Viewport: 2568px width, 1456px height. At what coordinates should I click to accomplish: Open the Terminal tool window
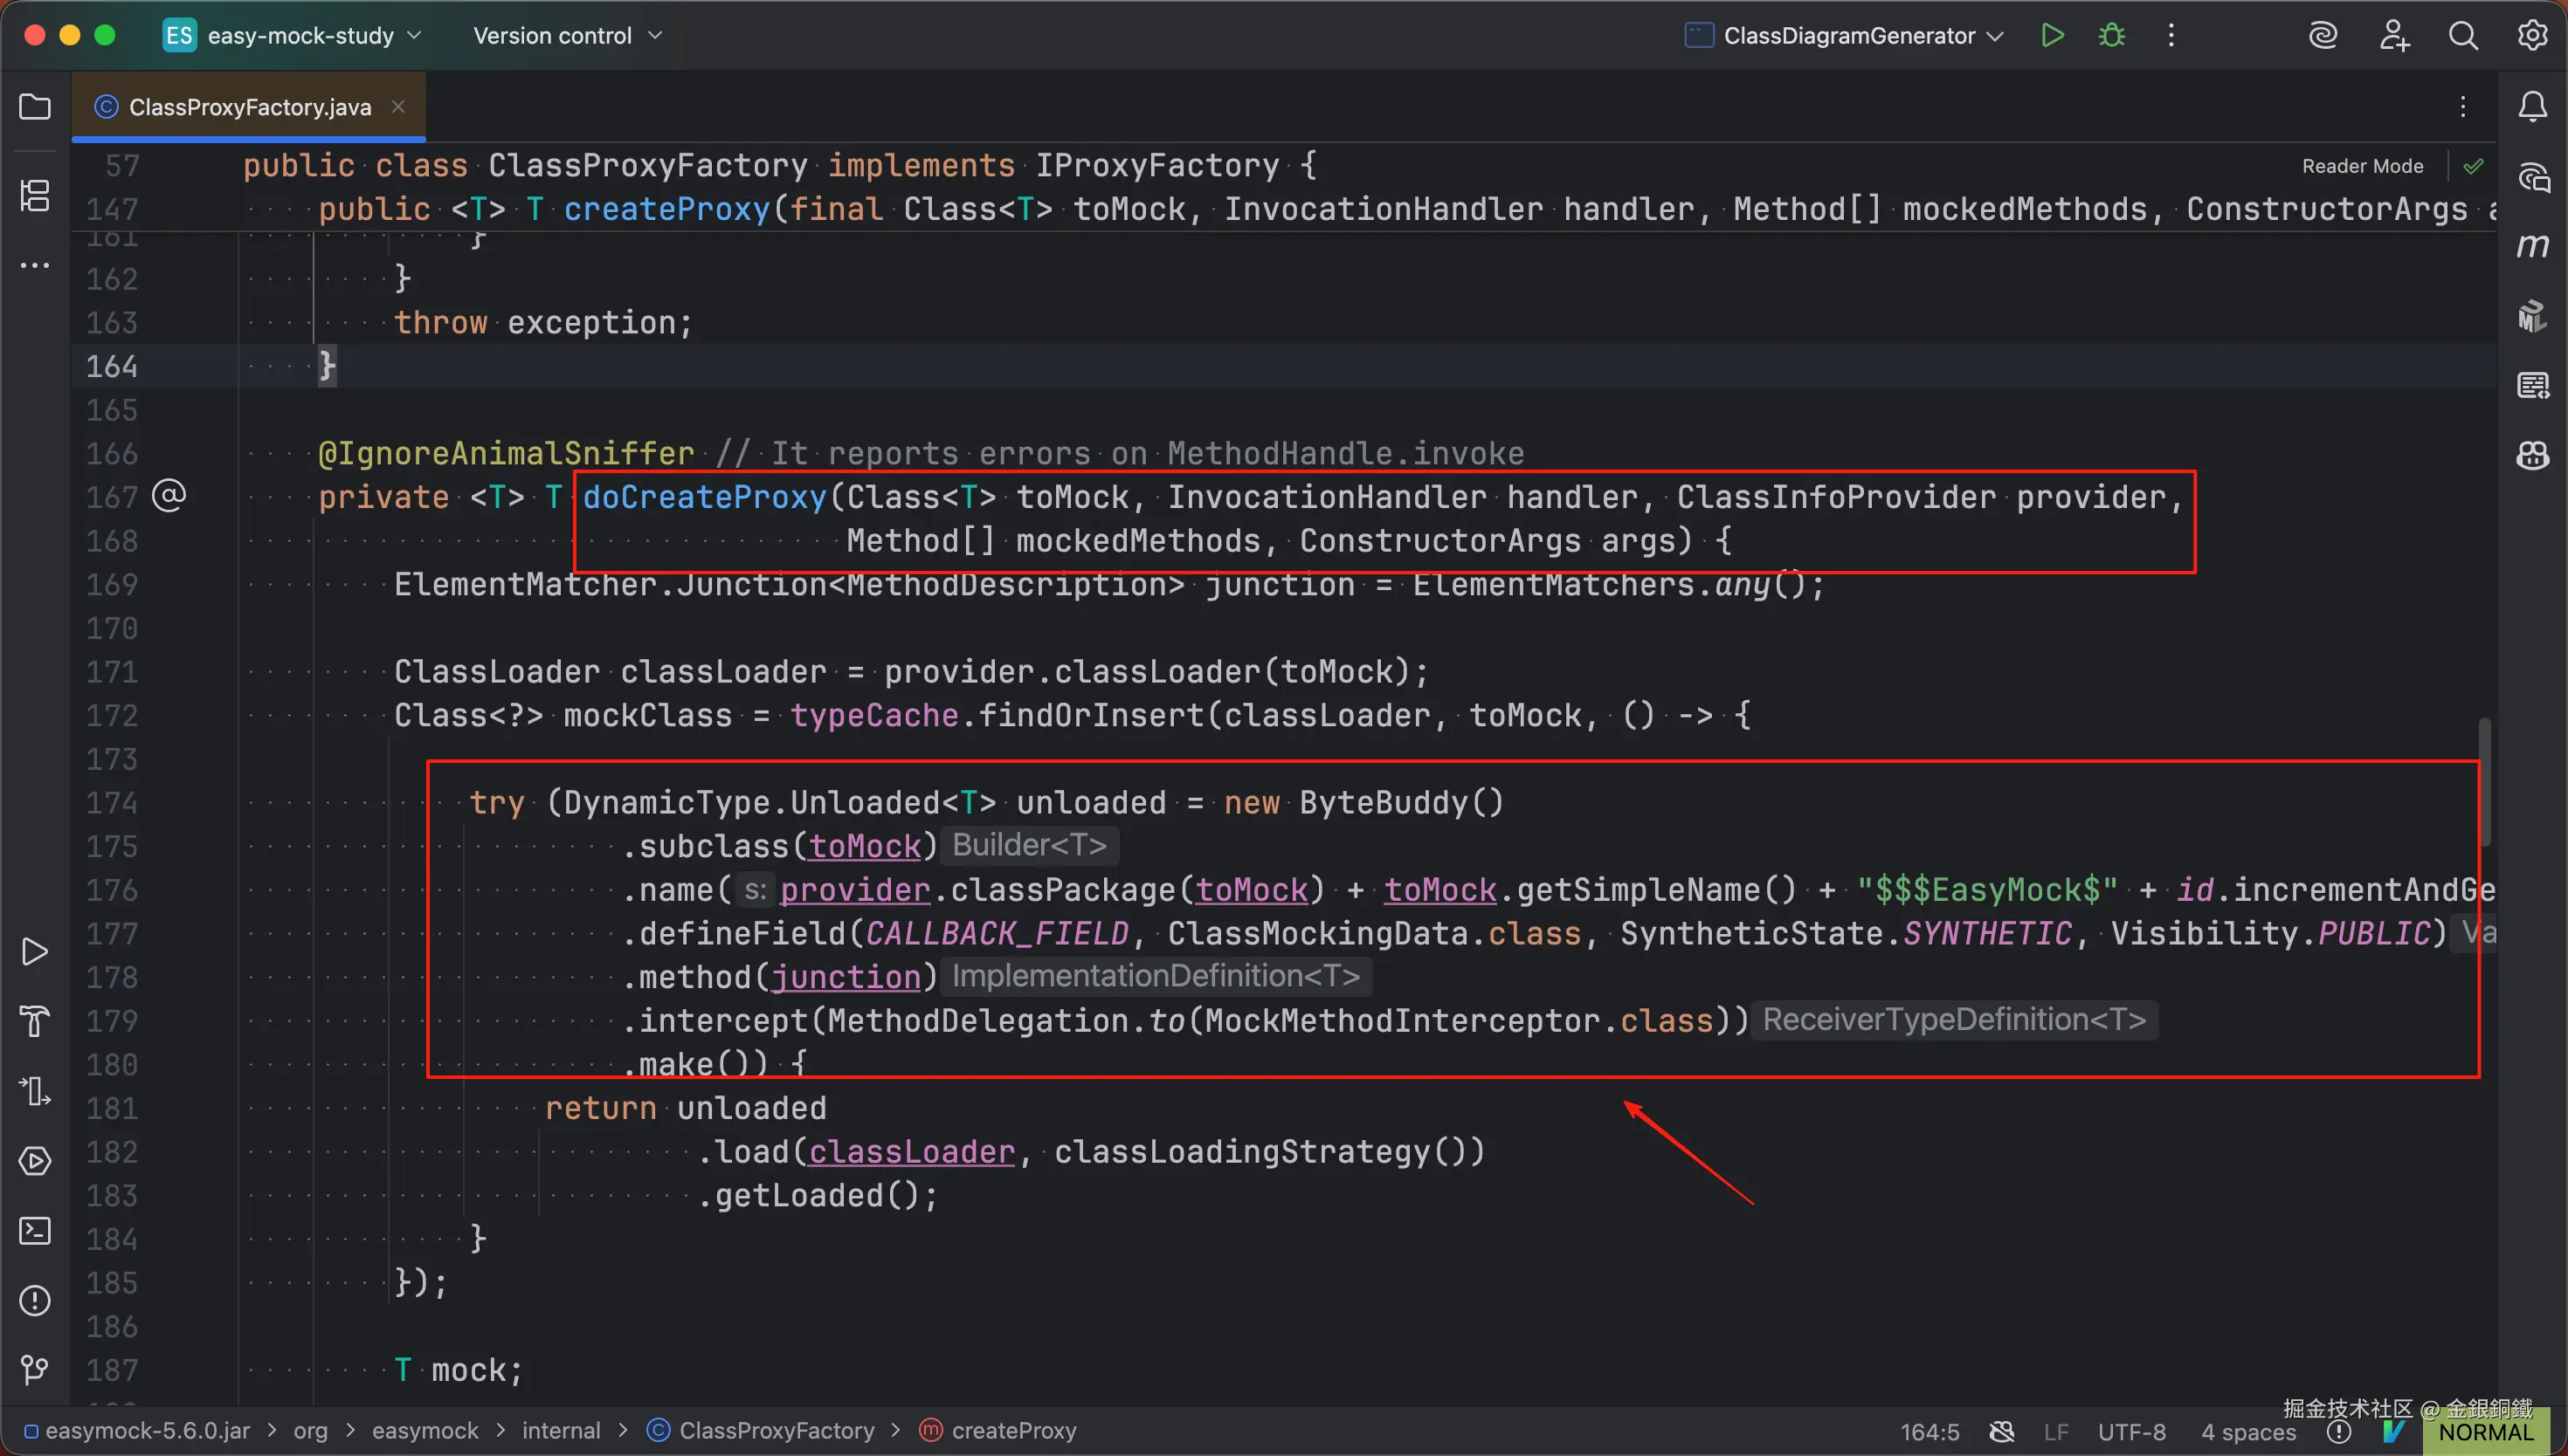pos(35,1231)
